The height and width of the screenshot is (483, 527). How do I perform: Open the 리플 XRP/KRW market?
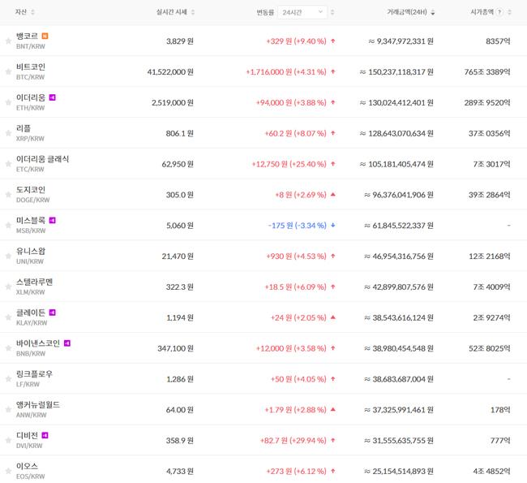pyautogui.click(x=24, y=133)
